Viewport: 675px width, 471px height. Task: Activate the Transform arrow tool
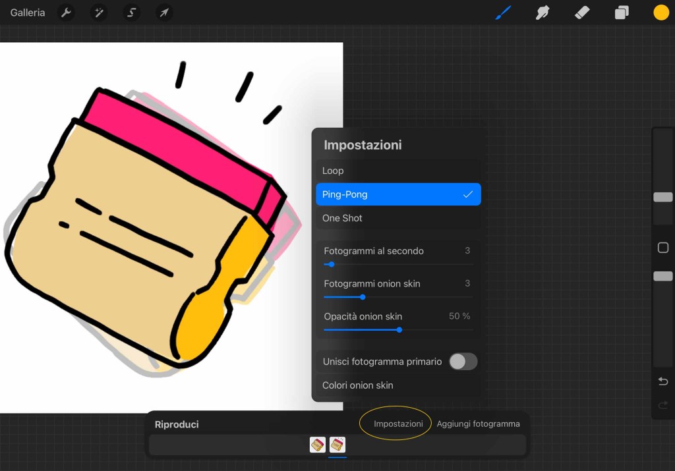pyautogui.click(x=164, y=13)
